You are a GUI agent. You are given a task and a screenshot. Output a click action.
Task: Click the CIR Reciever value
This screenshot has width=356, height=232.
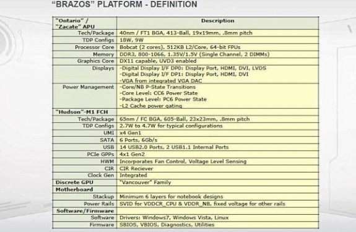click(x=136, y=169)
